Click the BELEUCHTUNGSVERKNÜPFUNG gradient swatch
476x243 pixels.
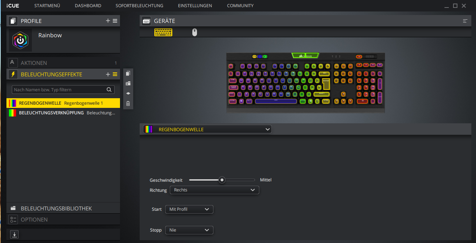coord(13,113)
